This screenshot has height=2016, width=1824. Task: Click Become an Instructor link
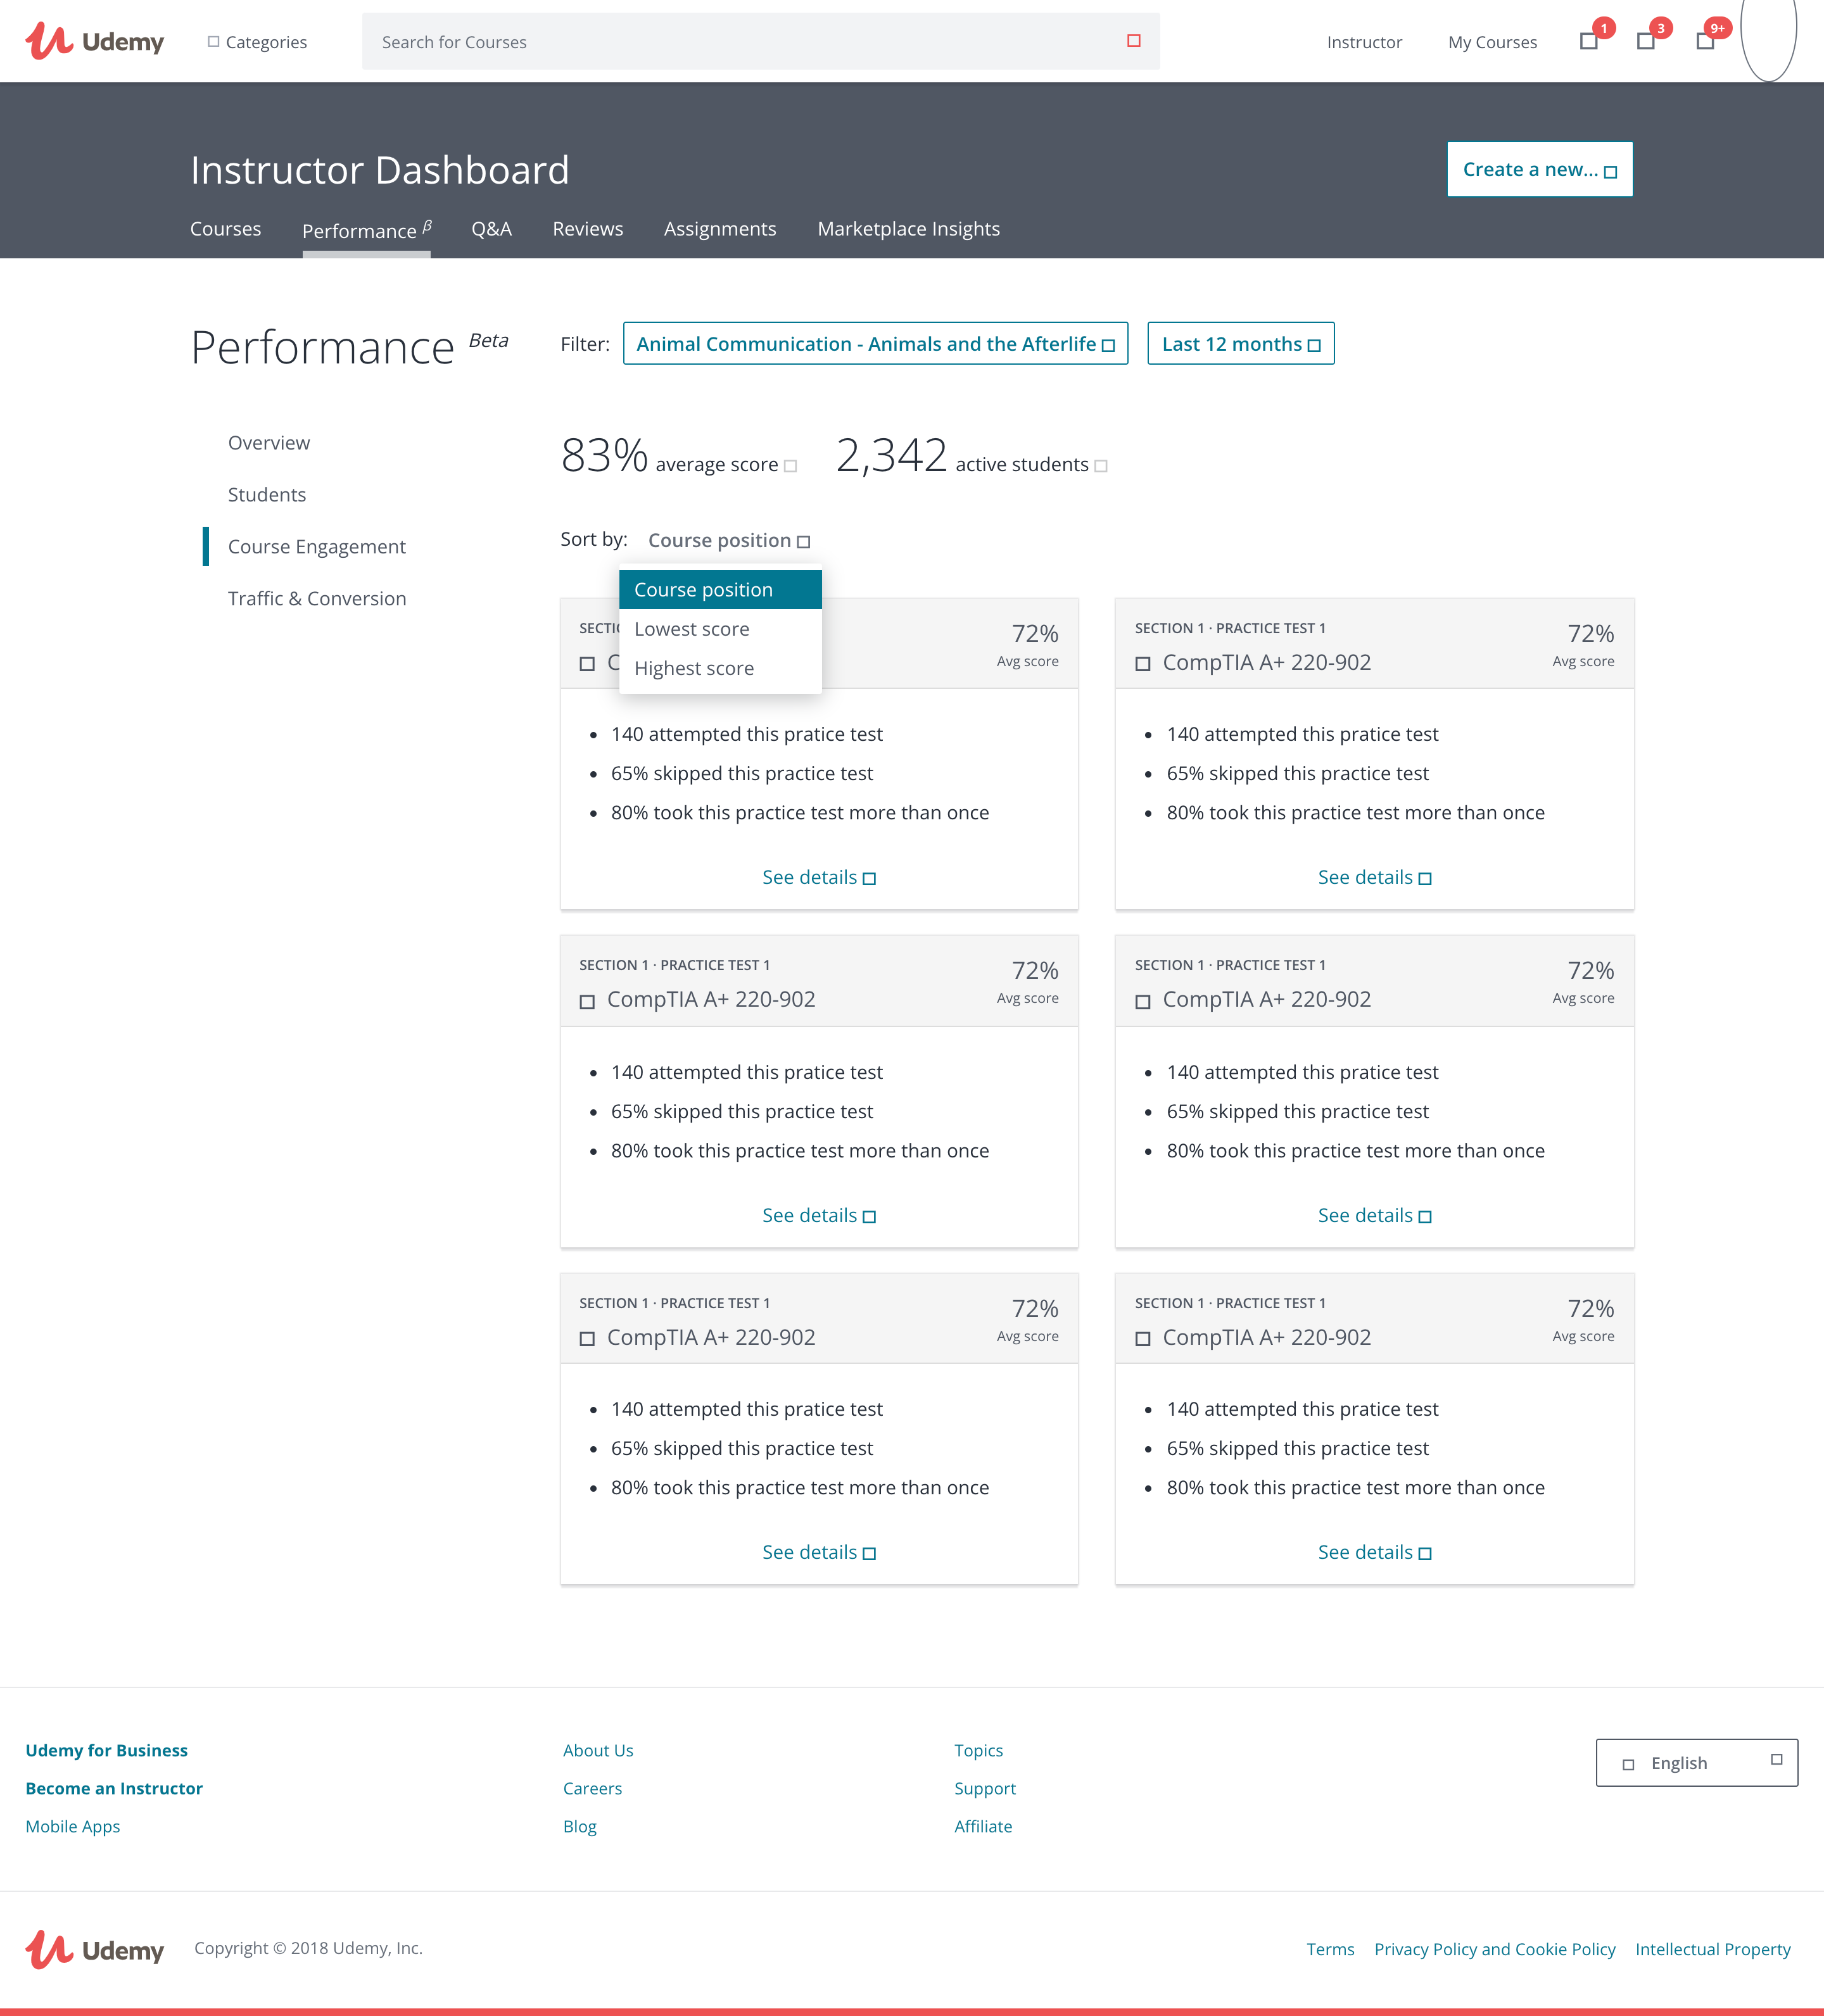[x=114, y=1788]
